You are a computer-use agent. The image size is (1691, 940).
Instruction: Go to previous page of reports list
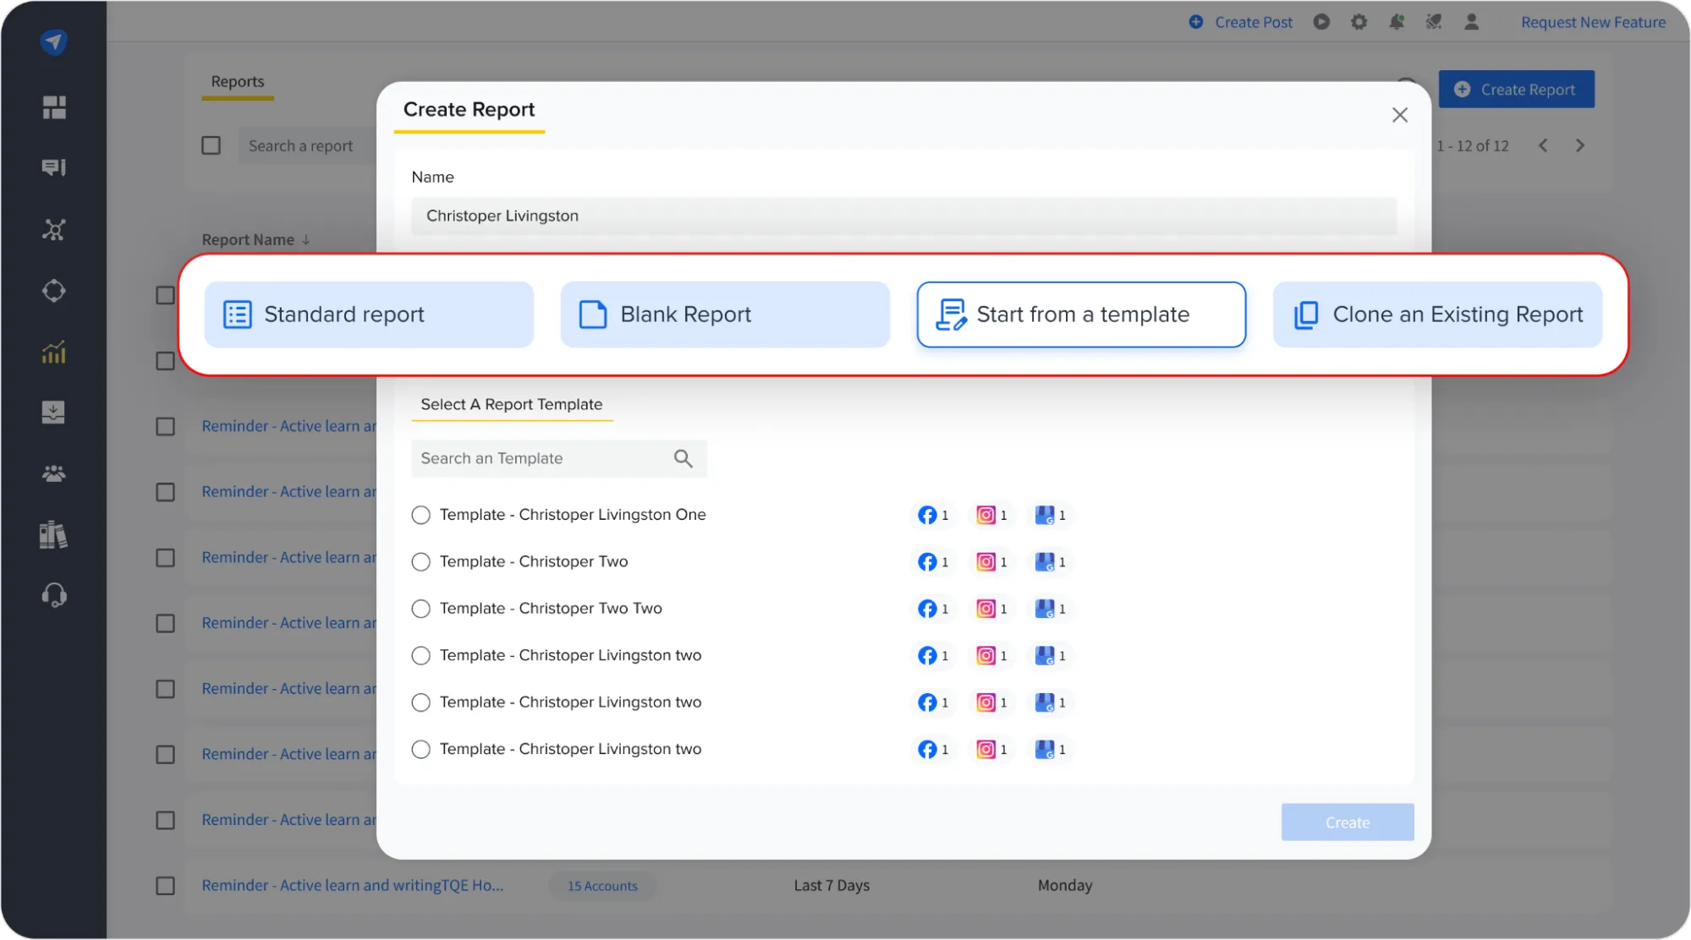click(x=1543, y=145)
